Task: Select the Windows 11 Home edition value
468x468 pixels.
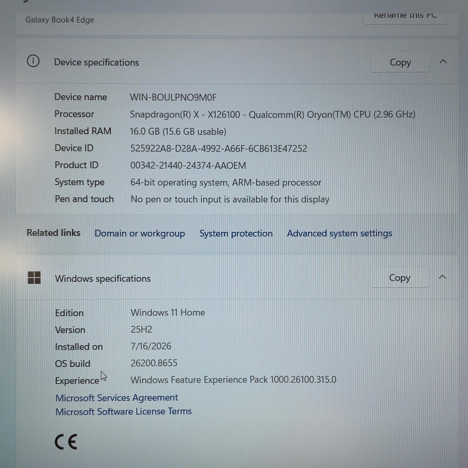Action: 168,313
